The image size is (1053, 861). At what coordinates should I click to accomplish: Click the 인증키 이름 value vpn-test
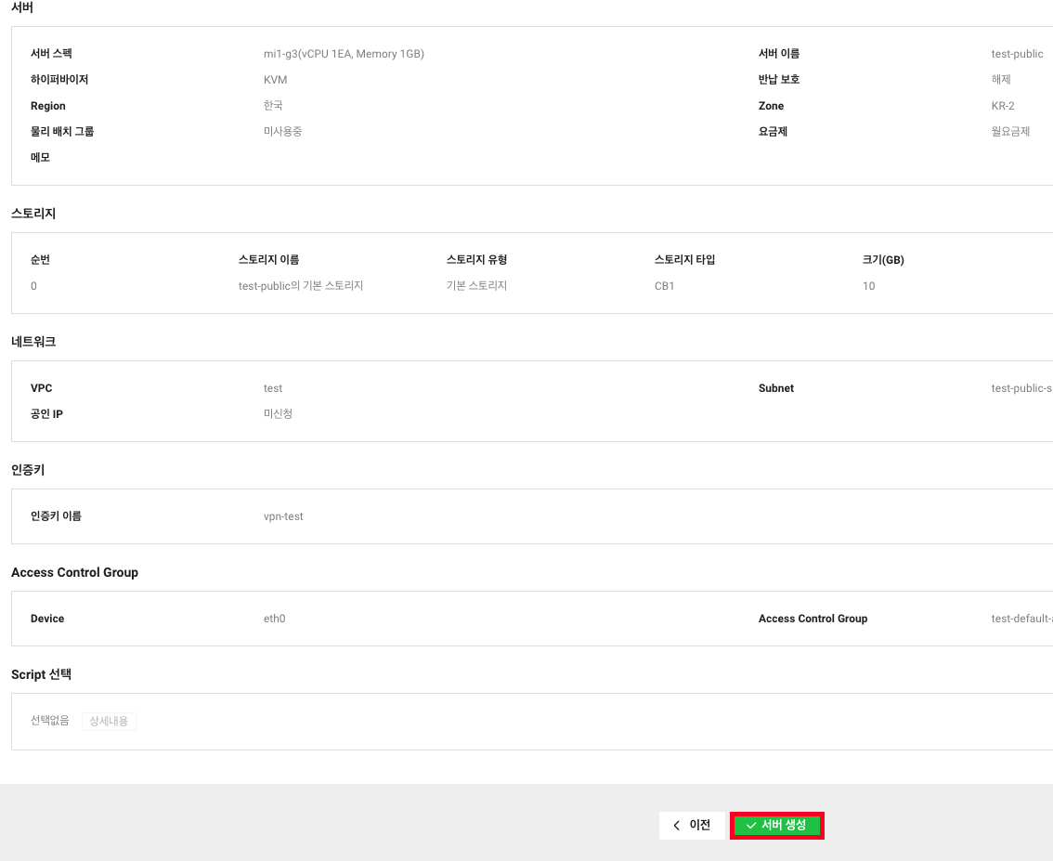pyautogui.click(x=283, y=516)
